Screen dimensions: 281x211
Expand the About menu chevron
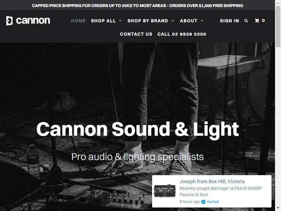click(x=202, y=21)
